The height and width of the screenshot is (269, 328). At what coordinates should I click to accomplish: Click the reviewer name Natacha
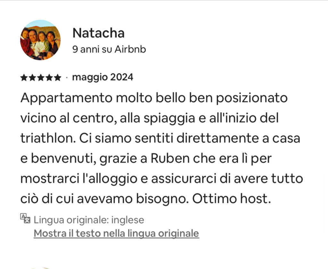99,33
